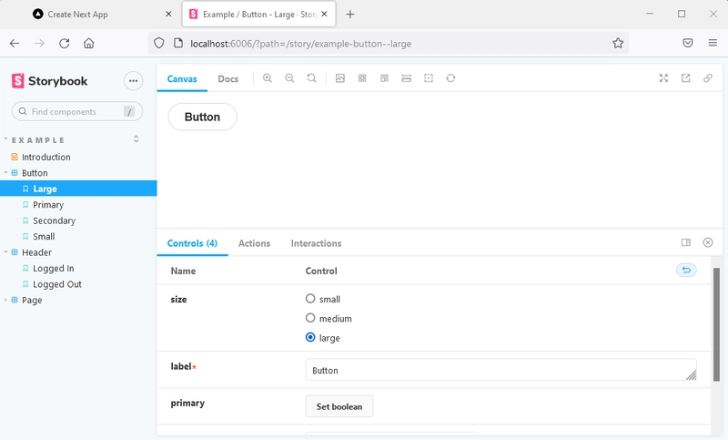
Task: Open the Controls (4) tab
Action: [x=192, y=243]
